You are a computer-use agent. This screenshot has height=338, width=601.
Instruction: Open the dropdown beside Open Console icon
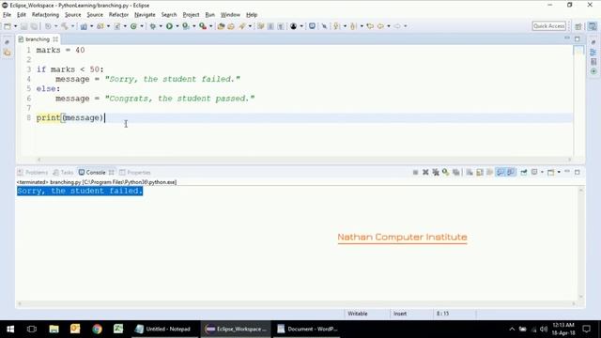coord(559,173)
